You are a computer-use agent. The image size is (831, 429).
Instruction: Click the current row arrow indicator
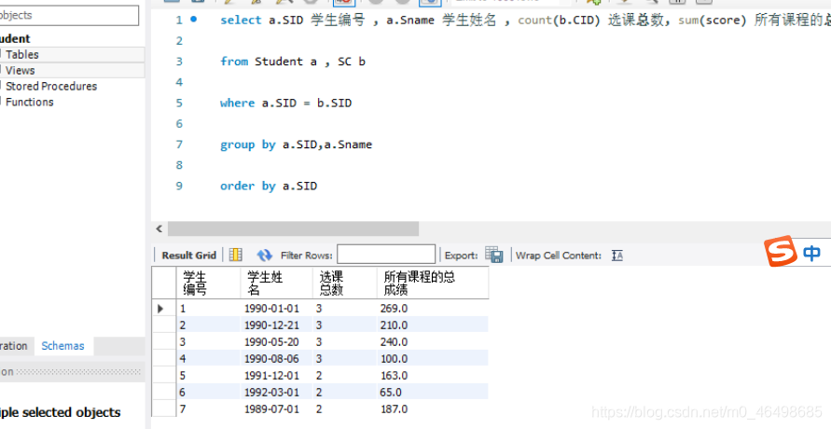point(160,309)
